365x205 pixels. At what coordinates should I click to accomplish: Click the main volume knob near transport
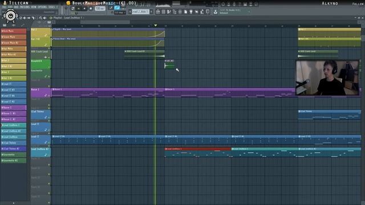[x=66, y=8]
